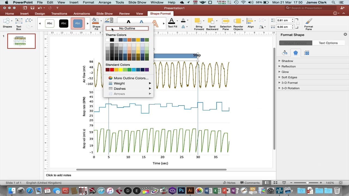Pick the yellow standard color swatch
Viewport: 349px width, 196px height.
pos(121,70)
